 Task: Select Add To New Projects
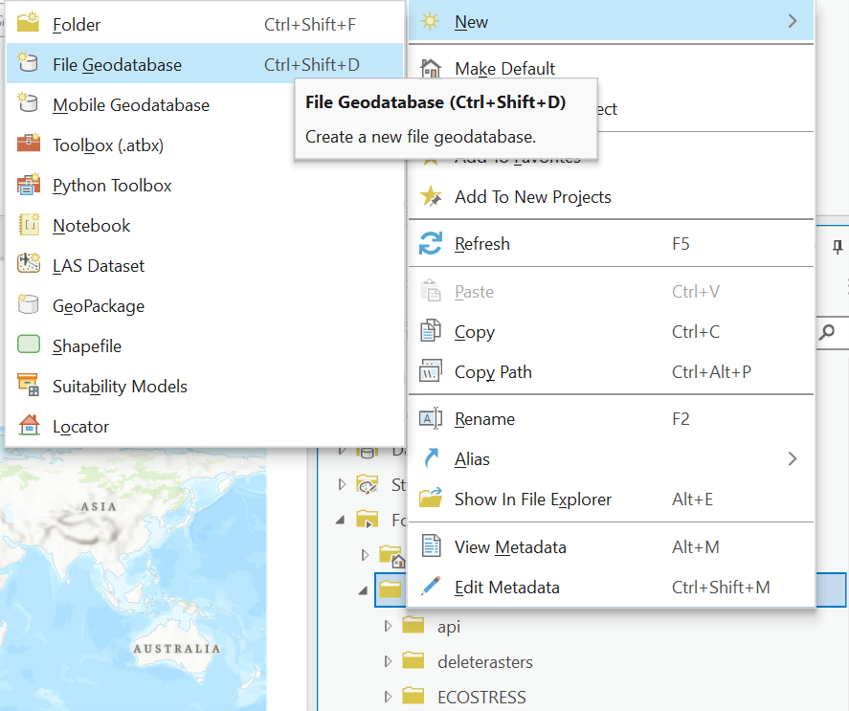pos(532,197)
